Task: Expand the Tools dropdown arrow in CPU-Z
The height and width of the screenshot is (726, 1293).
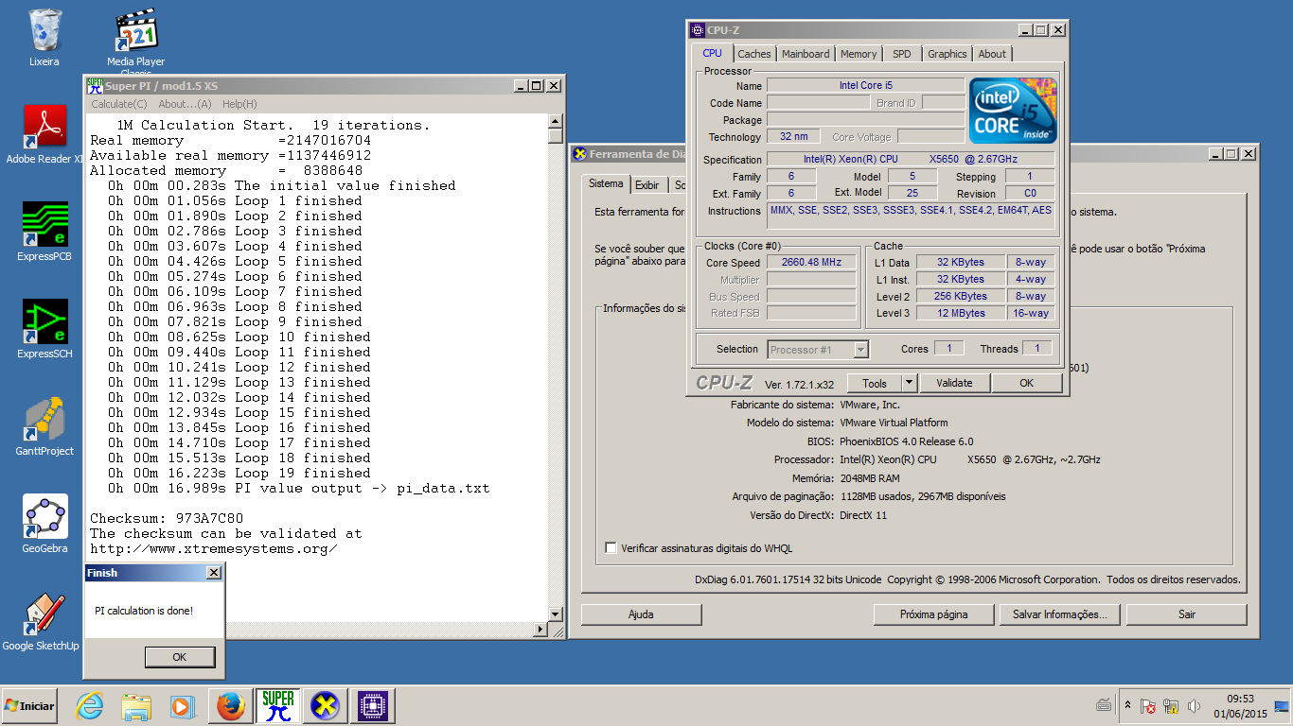Action: click(909, 383)
